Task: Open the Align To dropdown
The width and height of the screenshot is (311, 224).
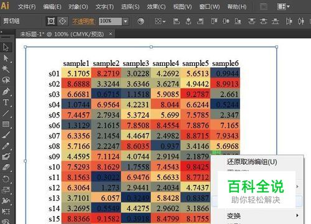Action: point(160,21)
